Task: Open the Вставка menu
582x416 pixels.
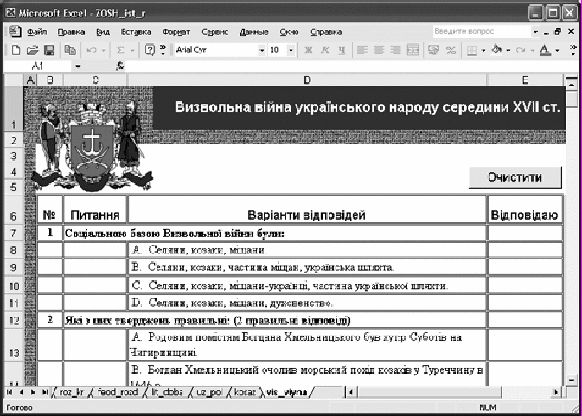Action: pos(136,32)
